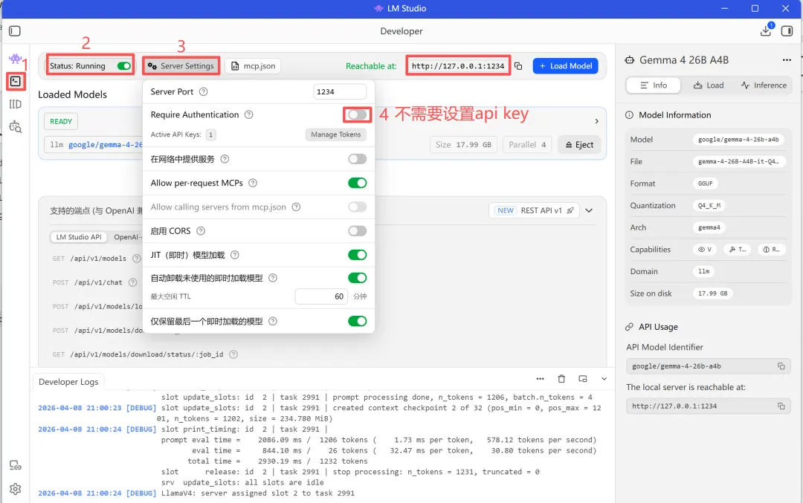Open Manage Tokens
Image resolution: width=803 pixels, height=503 pixels.
click(335, 134)
